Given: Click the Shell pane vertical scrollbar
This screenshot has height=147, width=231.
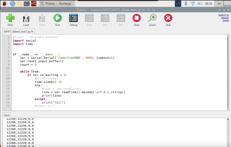Looking at the screenshot, I should tap(228, 132).
